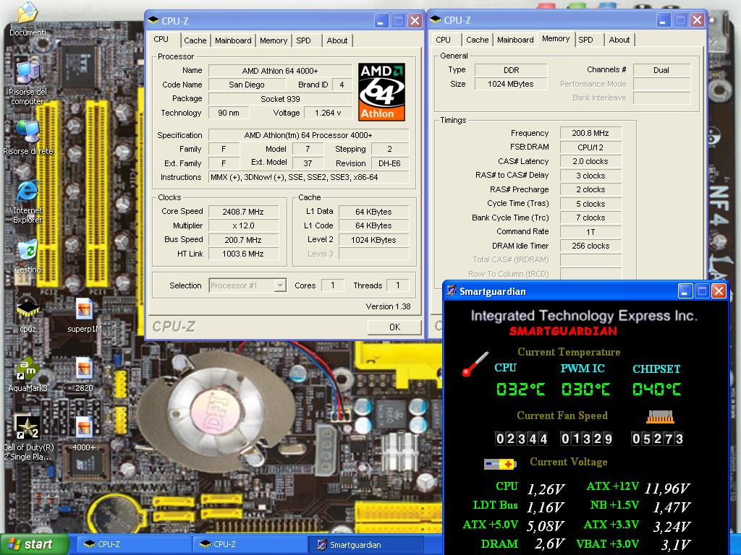Click the AMD 64 Athlon logo
The width and height of the screenshot is (741, 555).
pos(381,92)
